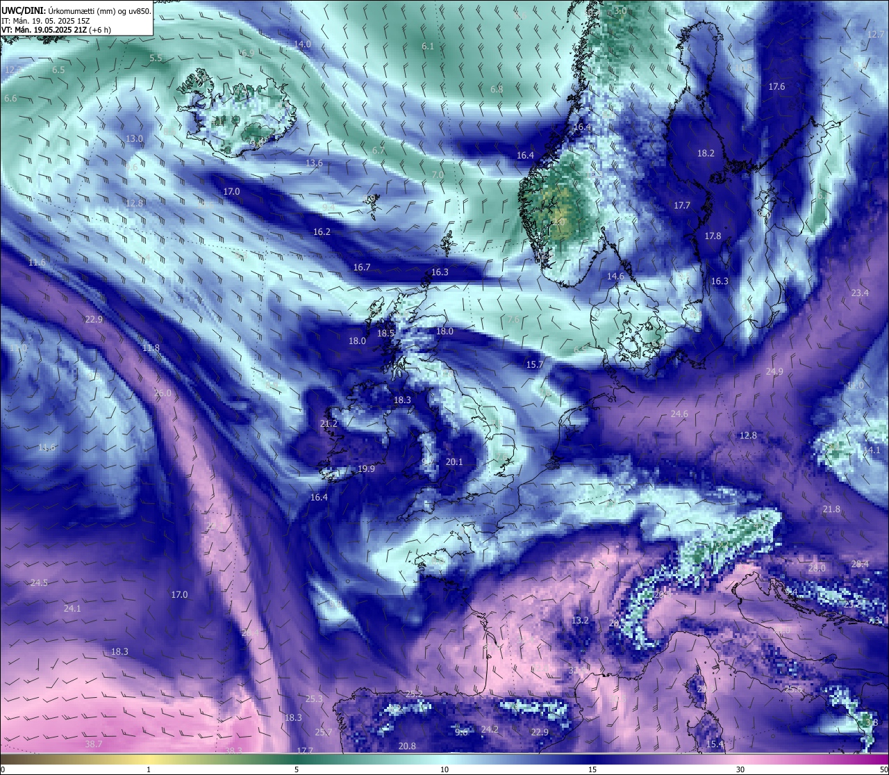889x775 pixels.
Task: Click the 38.7 value label
Action: point(94,744)
